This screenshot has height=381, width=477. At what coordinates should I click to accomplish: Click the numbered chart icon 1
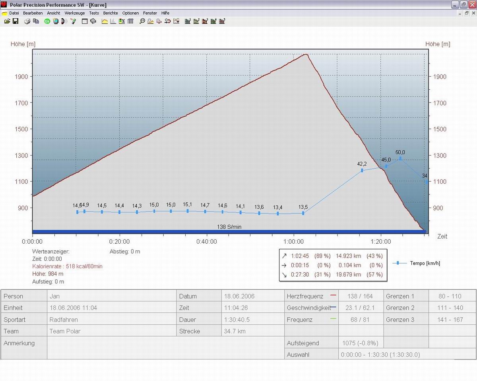[x=188, y=21]
